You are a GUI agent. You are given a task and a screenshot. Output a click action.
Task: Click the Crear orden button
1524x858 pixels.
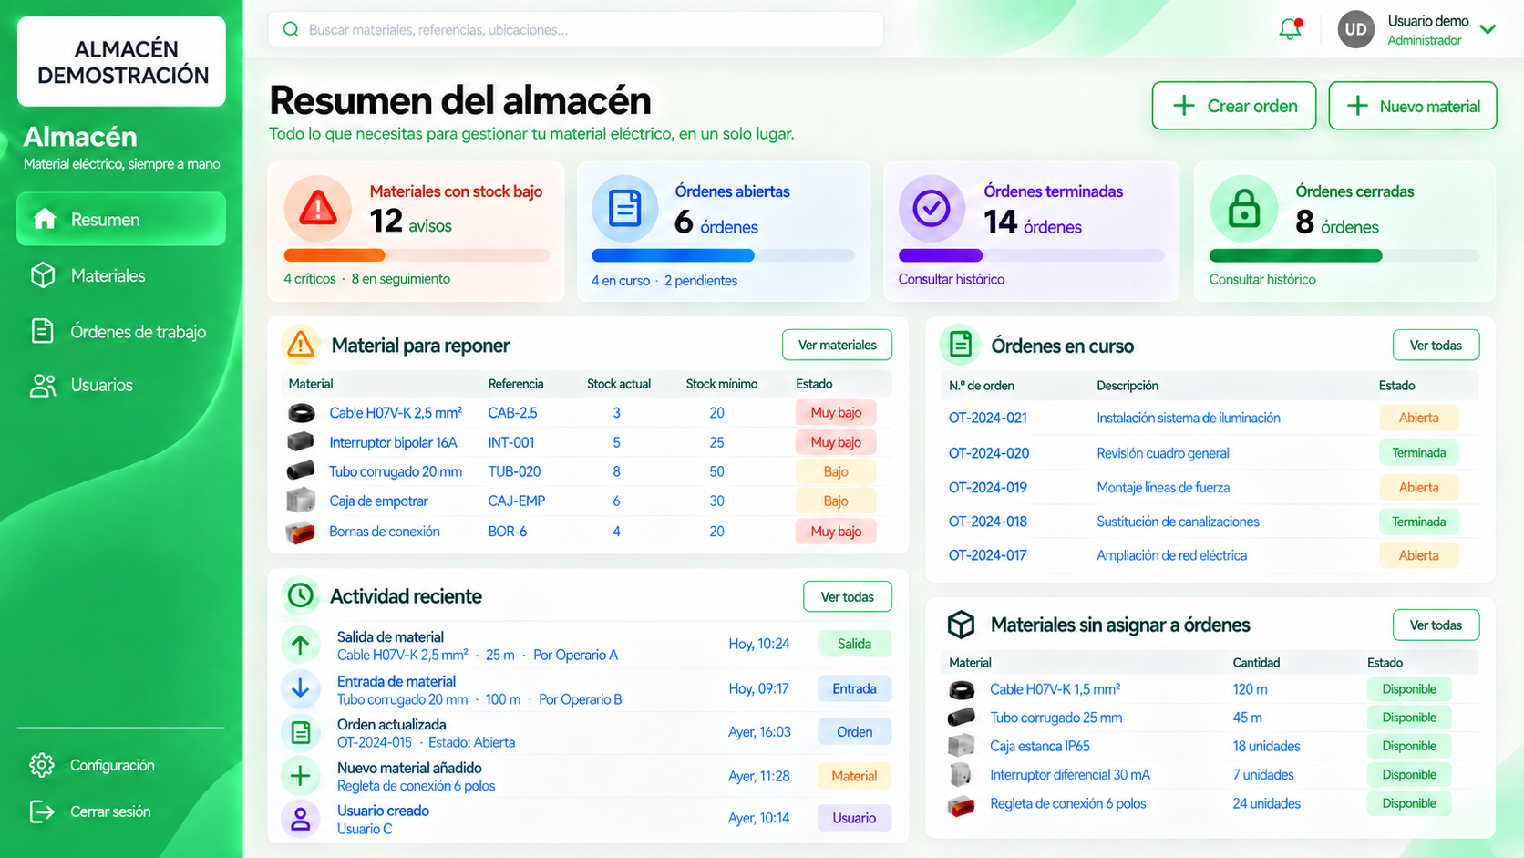pos(1234,106)
